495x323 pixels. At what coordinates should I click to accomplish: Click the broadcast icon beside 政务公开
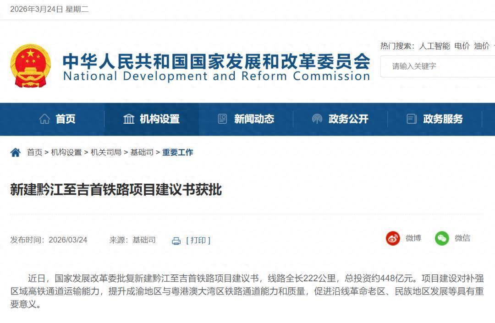click(317, 119)
